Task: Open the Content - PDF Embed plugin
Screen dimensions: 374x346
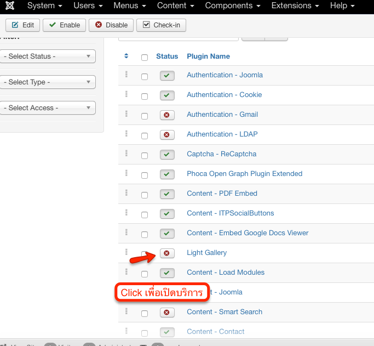Action: click(222, 194)
